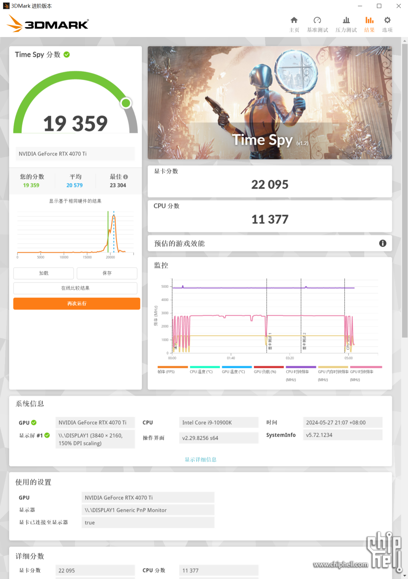The width and height of the screenshot is (408, 579).
Task: Click the 'true' value for 显卡已连接至显示器
Action: 148,522
